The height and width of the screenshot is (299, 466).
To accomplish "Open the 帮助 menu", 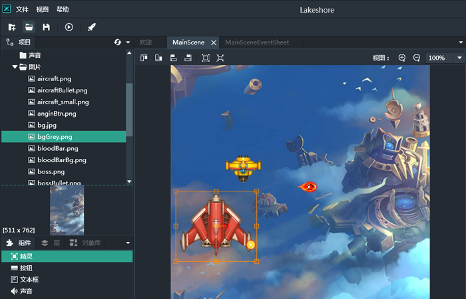I will 63,9.
